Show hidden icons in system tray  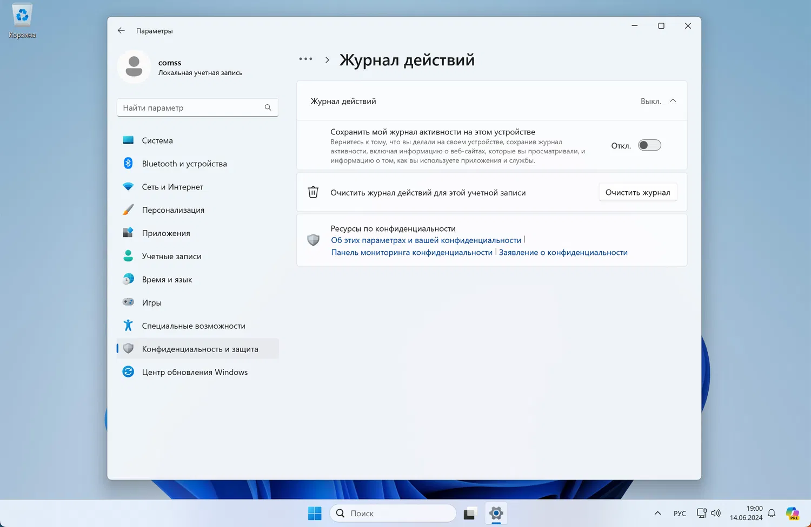tap(657, 513)
